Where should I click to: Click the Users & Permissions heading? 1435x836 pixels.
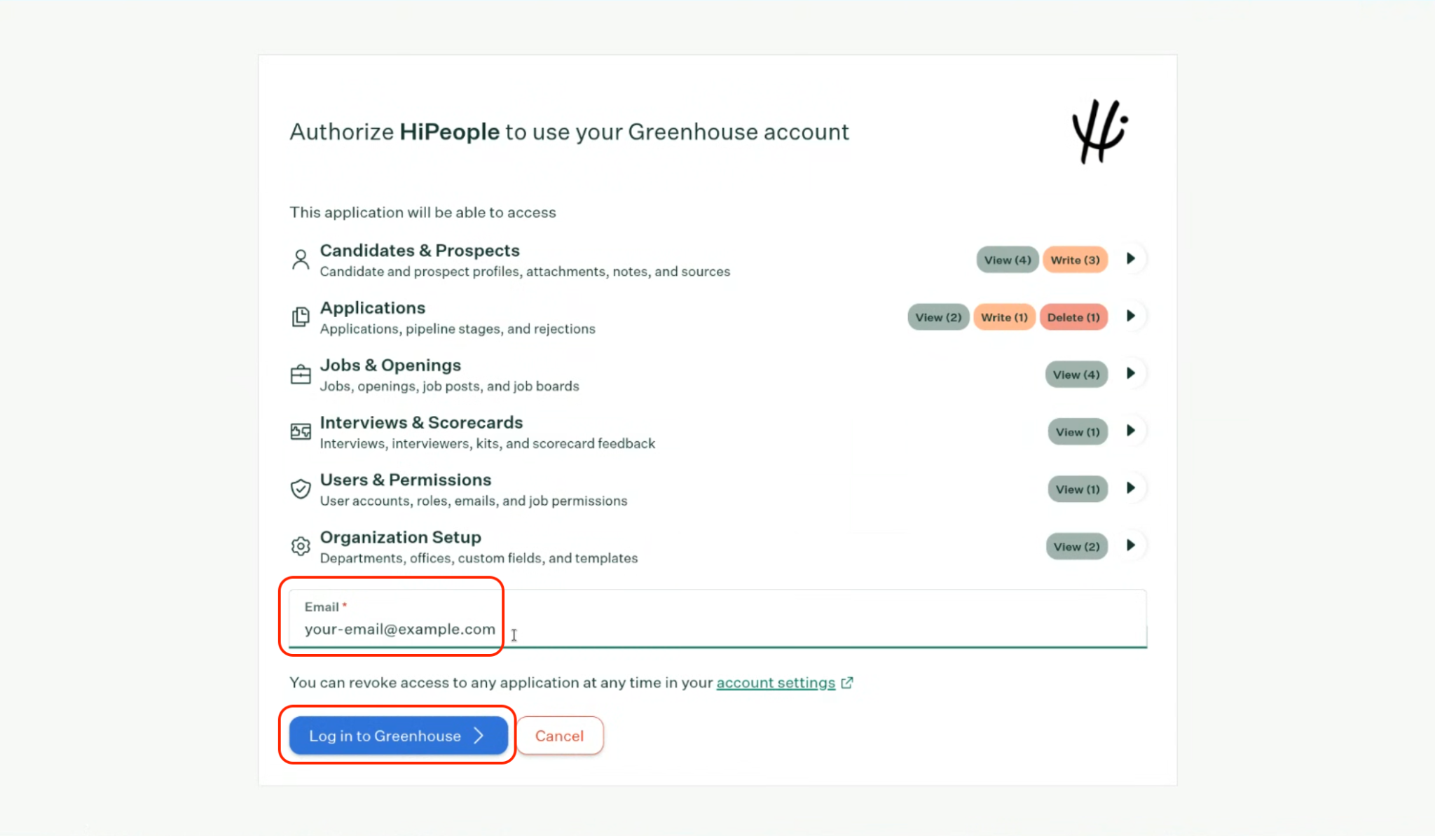click(x=406, y=480)
